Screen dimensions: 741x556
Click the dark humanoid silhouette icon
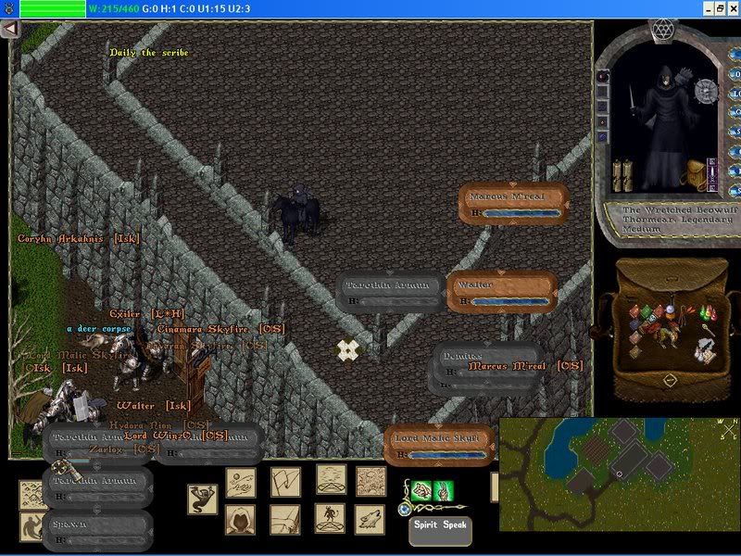click(31, 526)
